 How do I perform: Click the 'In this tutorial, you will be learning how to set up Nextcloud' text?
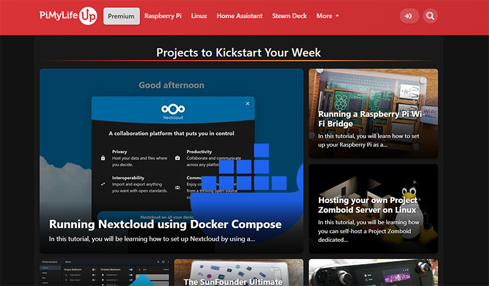pos(152,239)
